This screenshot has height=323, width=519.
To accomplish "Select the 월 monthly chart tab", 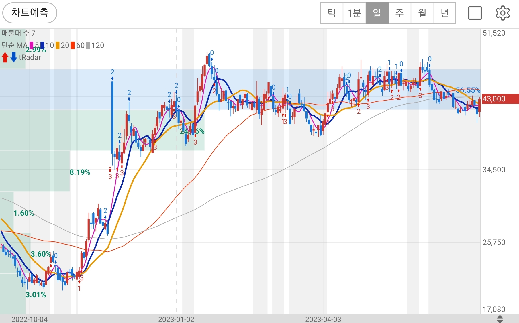I will tap(422, 13).
